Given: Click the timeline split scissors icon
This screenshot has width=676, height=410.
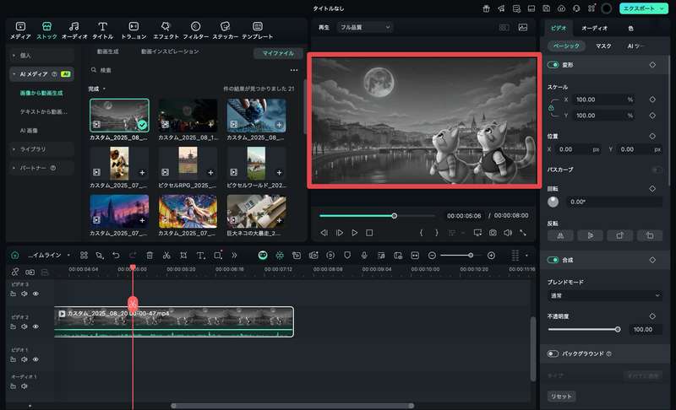Looking at the screenshot, I should tap(166, 255).
